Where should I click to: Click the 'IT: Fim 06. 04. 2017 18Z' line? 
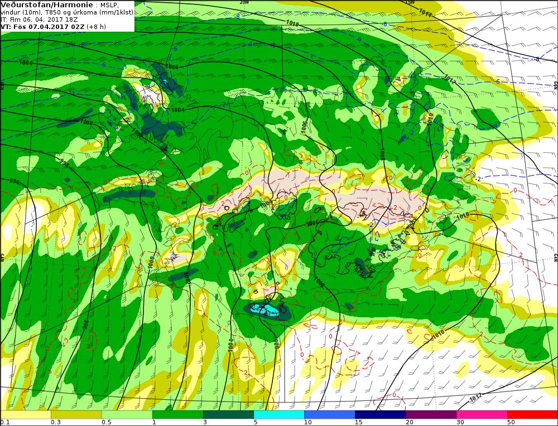[39, 20]
